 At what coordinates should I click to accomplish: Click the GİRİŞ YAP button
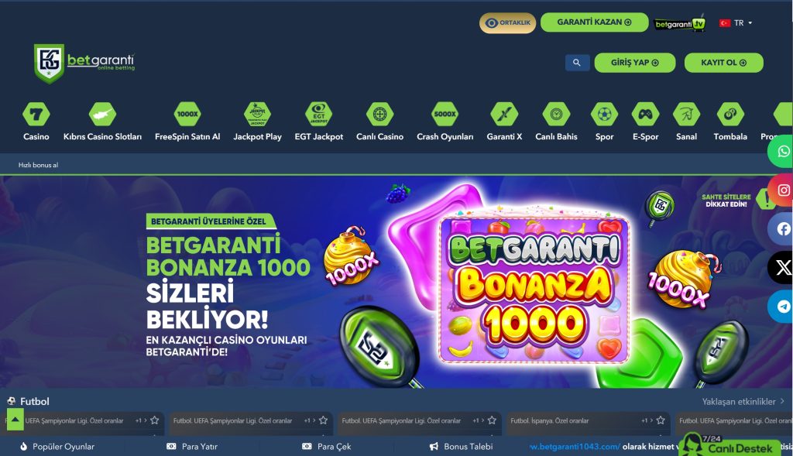pyautogui.click(x=635, y=63)
